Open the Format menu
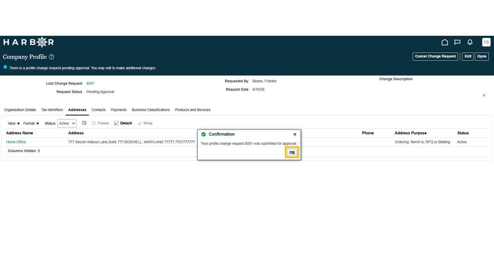The height and width of the screenshot is (277, 494). 31,123
